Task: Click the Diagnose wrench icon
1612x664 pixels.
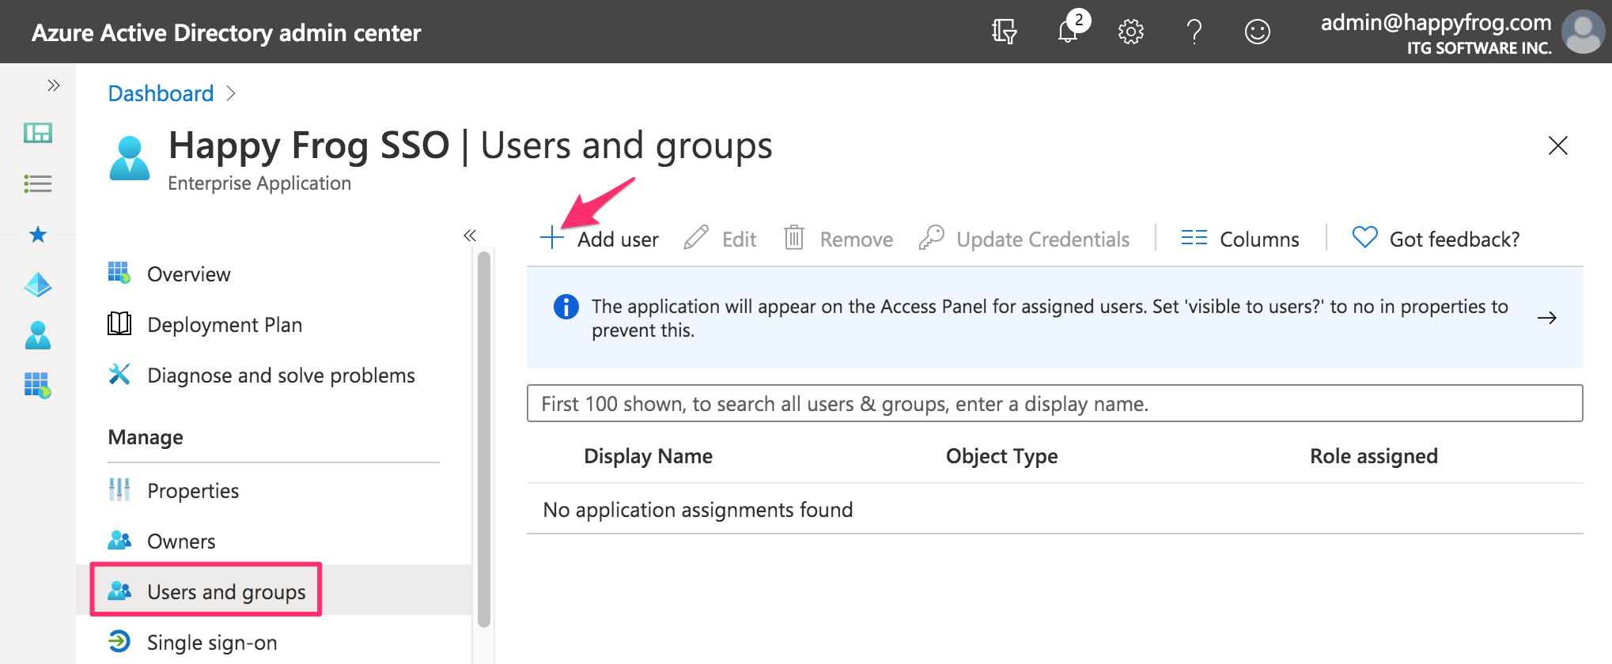Action: click(x=119, y=374)
